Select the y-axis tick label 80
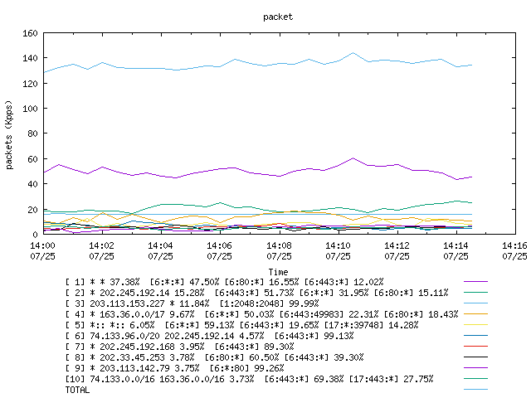Image resolution: width=531 pixels, height=398 pixels. (x=32, y=133)
